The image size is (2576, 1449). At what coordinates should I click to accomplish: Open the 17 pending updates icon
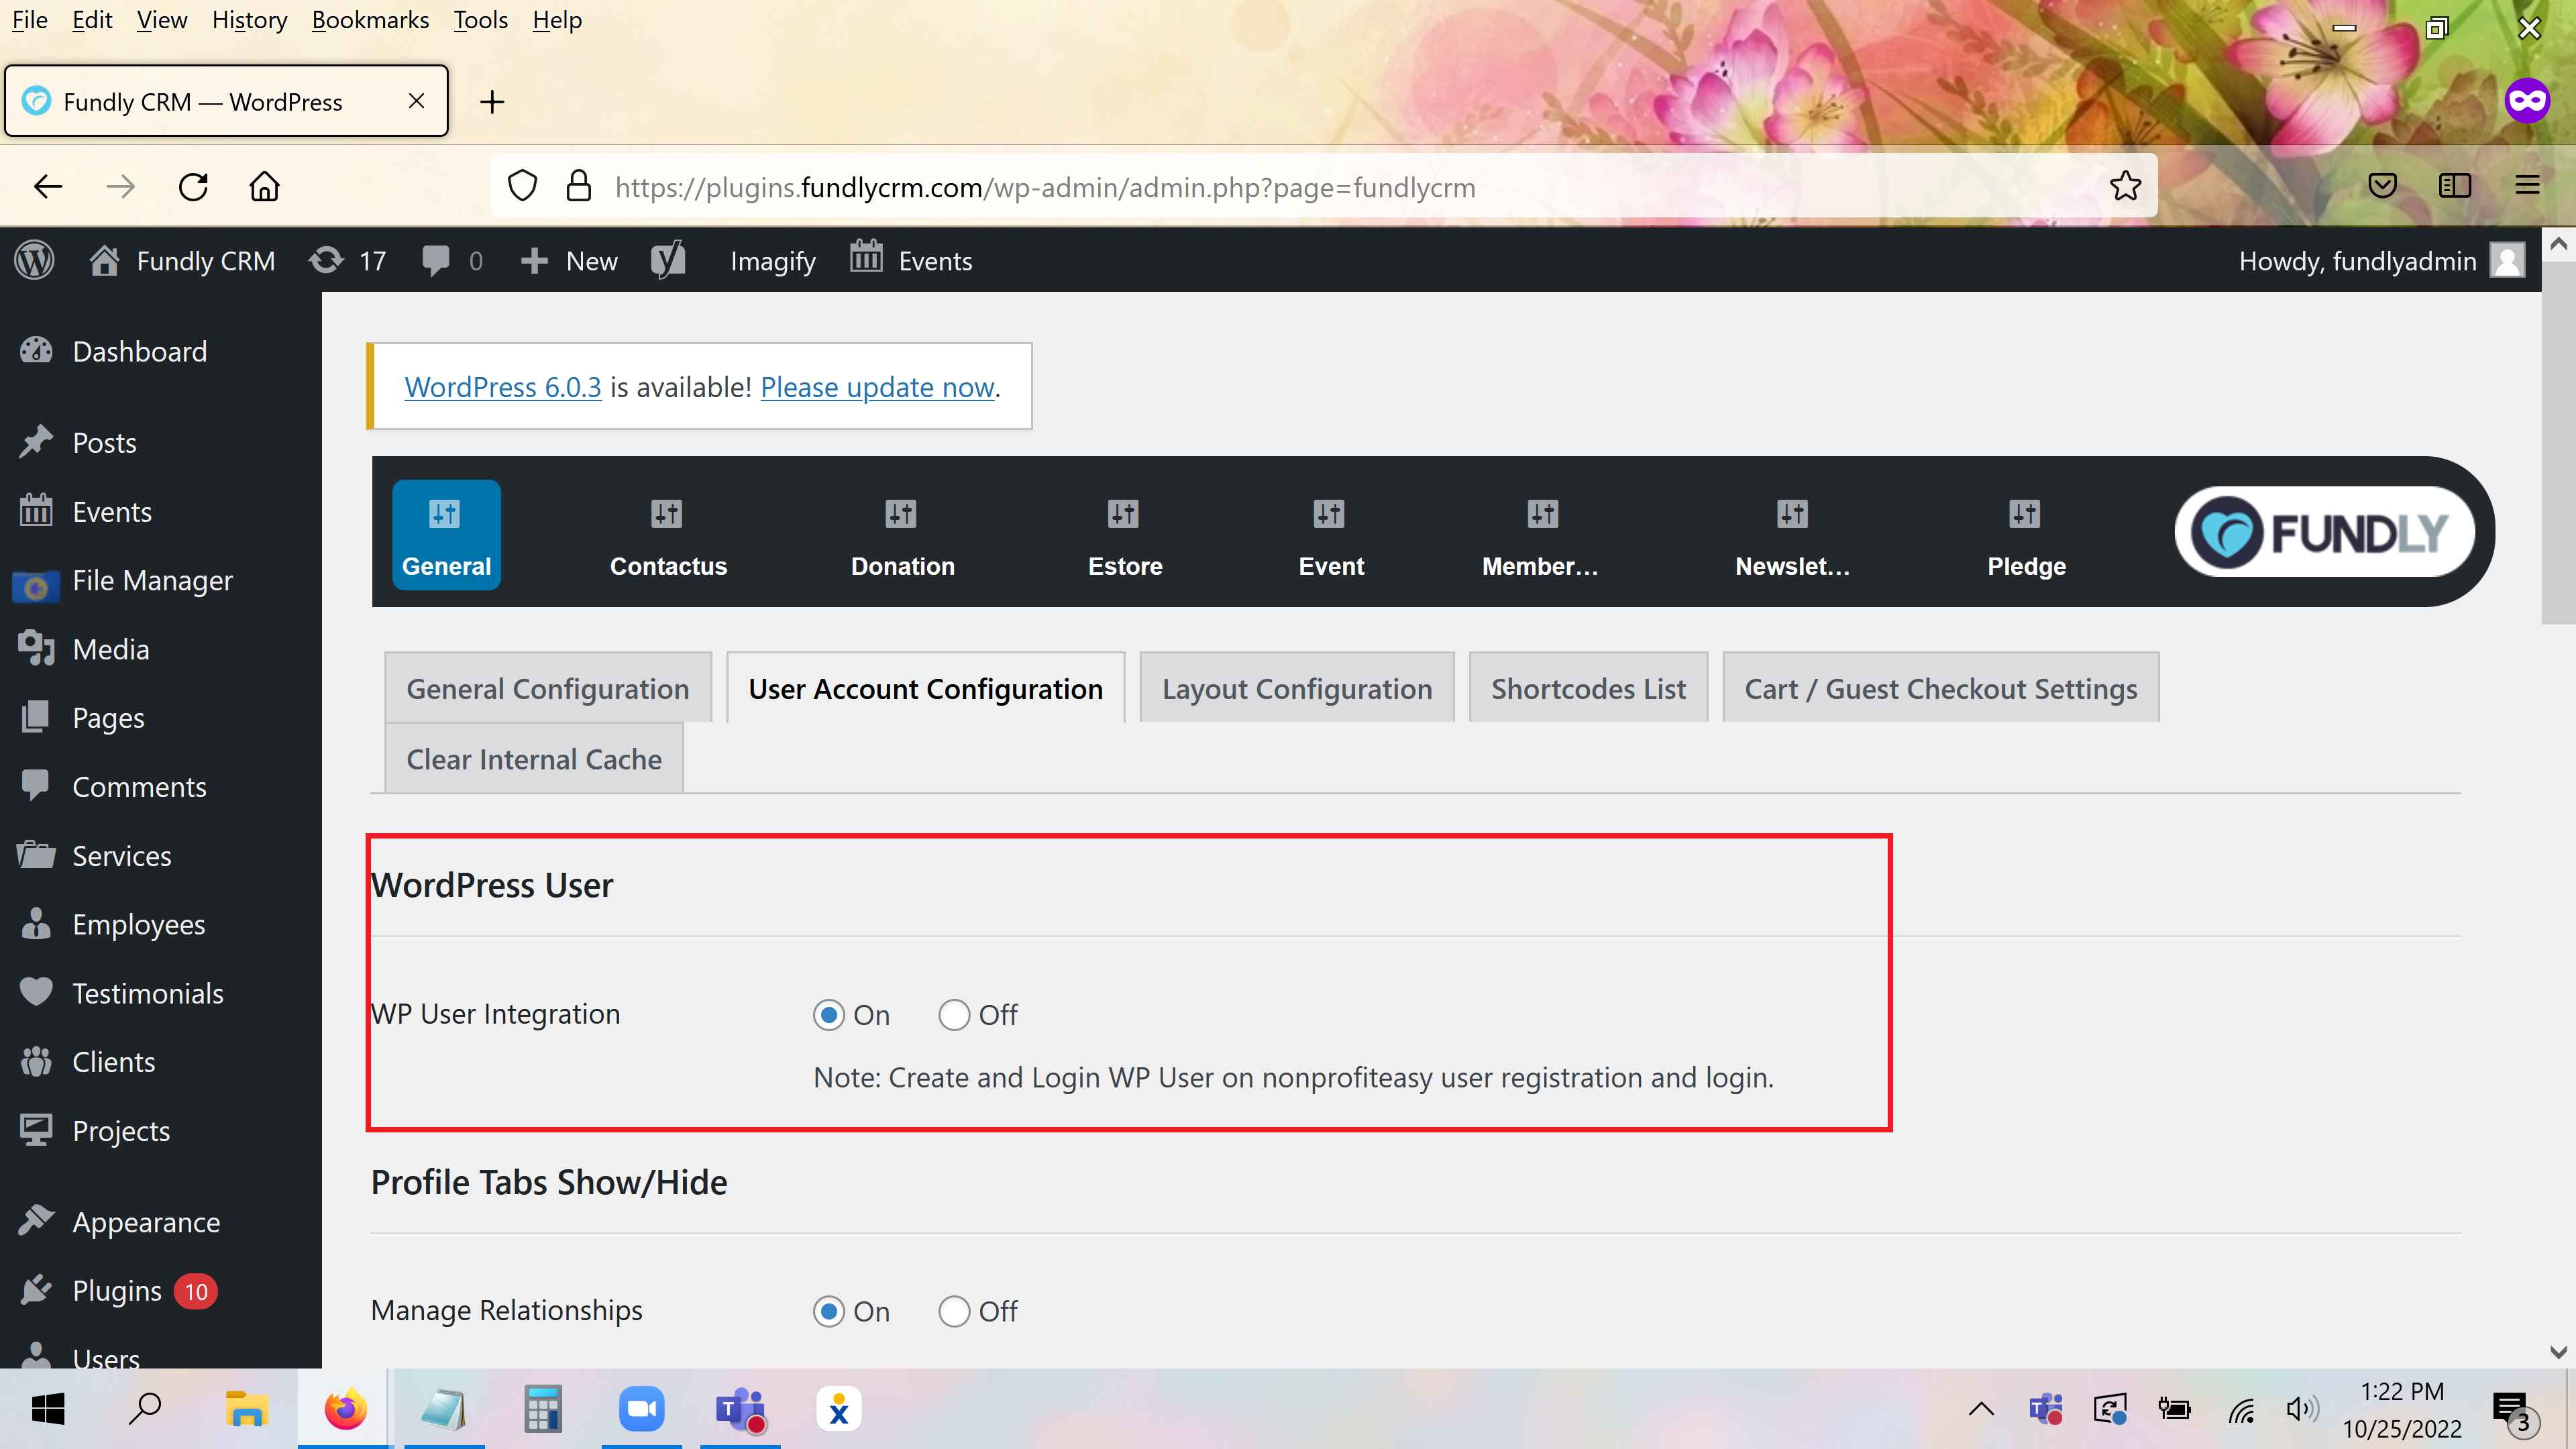coord(326,261)
